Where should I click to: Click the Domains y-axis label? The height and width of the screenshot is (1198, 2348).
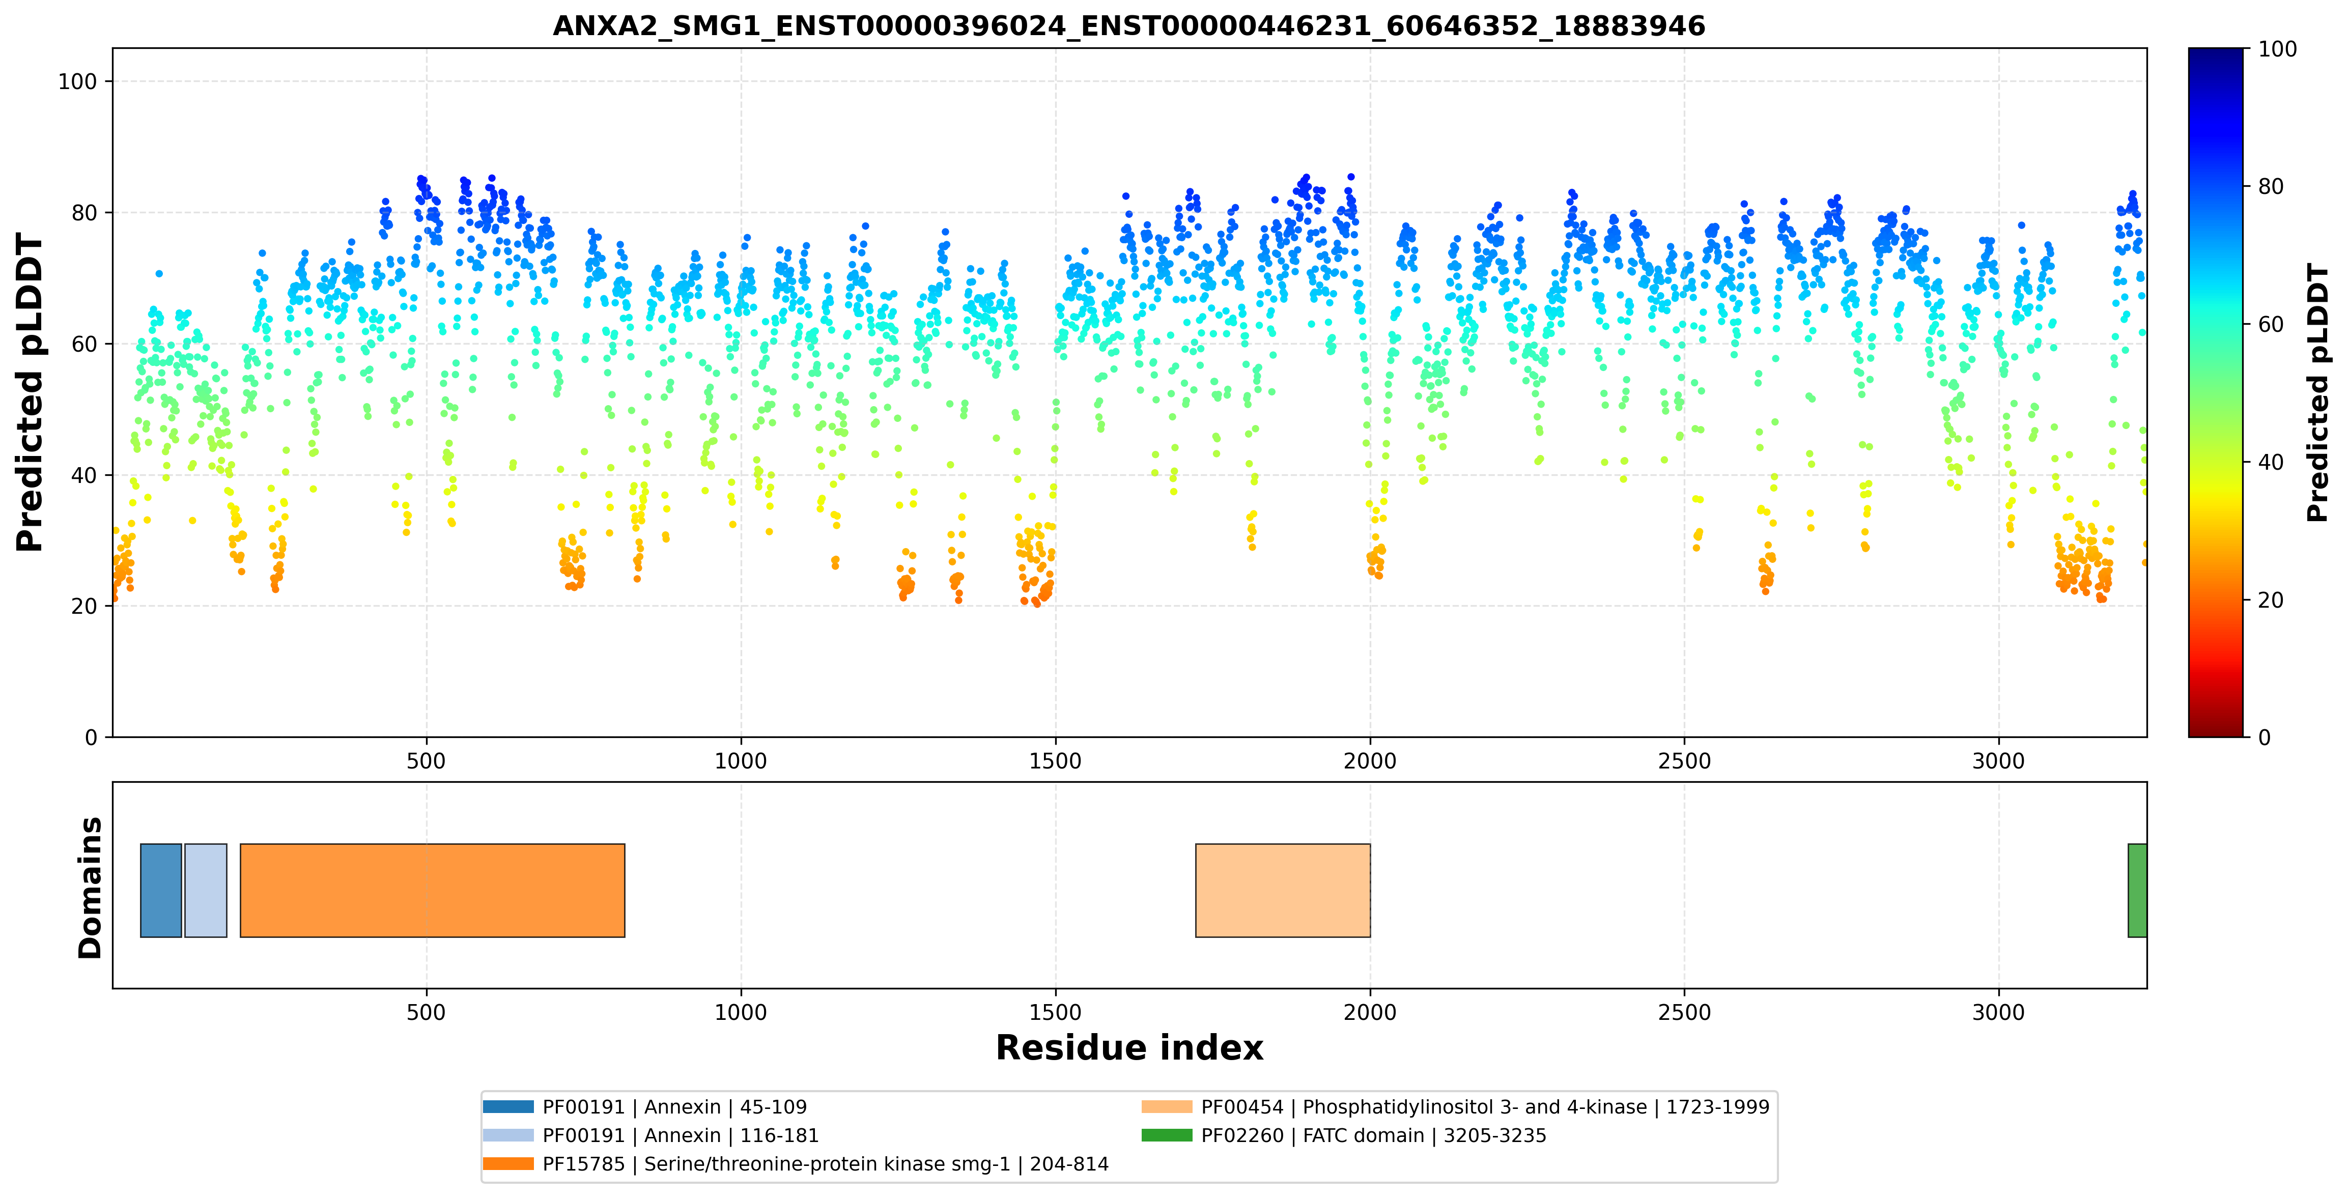pyautogui.click(x=90, y=888)
